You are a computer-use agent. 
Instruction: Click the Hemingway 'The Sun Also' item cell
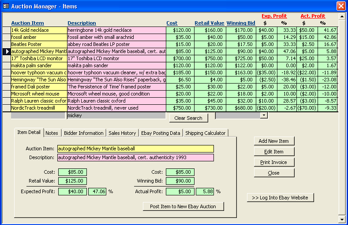pyautogui.click(x=39, y=80)
